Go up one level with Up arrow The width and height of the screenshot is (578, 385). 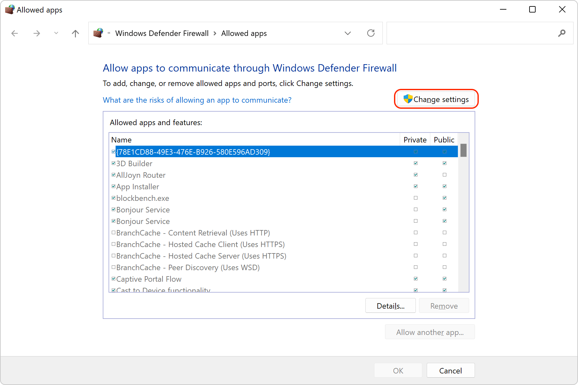tap(75, 33)
